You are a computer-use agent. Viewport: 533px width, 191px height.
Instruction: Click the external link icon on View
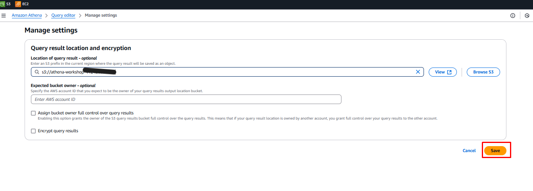[x=449, y=72]
